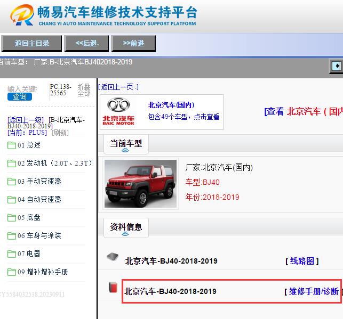Open the 维修手册/诊断 link

[314, 291]
